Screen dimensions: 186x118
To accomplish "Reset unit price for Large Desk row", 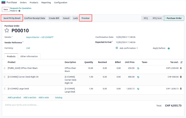I will (138, 89).
